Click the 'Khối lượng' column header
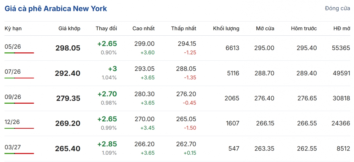354x162 pixels. [226, 29]
